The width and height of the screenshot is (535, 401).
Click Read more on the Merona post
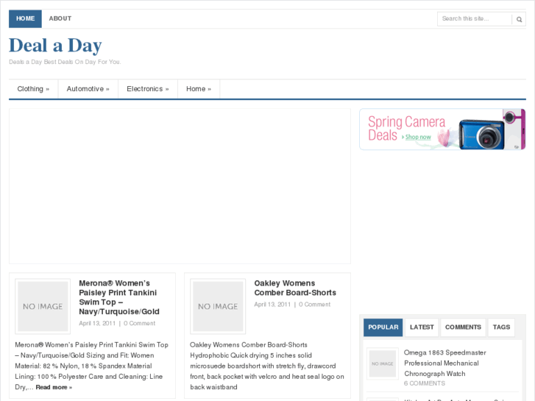[54, 387]
